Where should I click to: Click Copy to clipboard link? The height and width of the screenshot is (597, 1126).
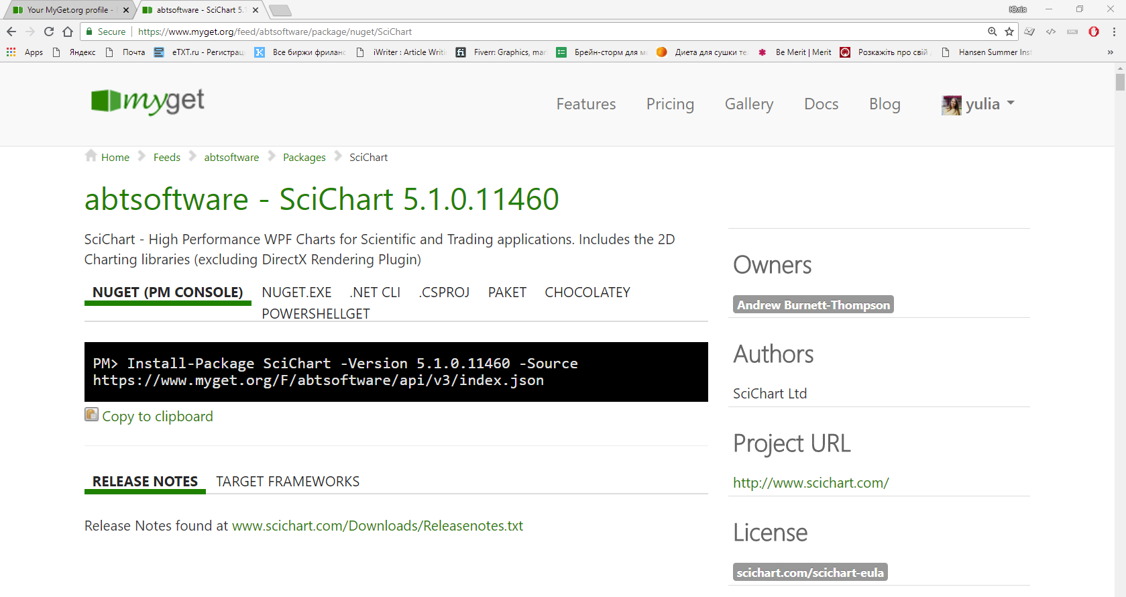(158, 417)
